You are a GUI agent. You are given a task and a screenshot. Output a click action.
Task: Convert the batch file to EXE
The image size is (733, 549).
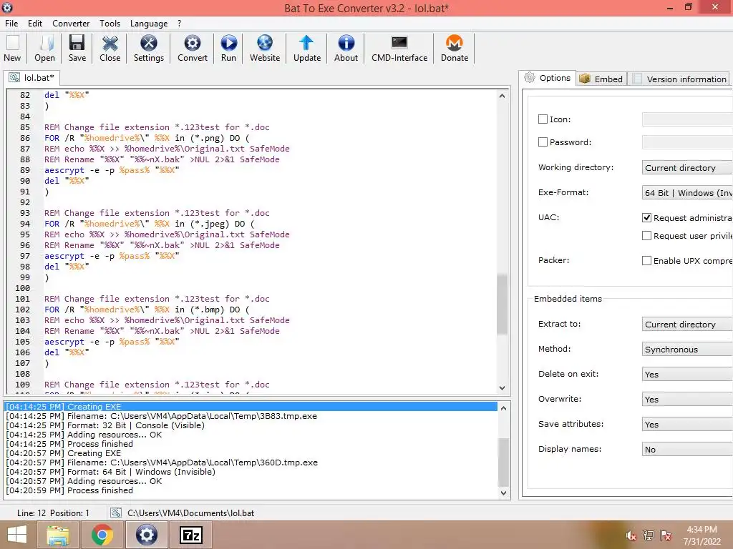point(192,48)
